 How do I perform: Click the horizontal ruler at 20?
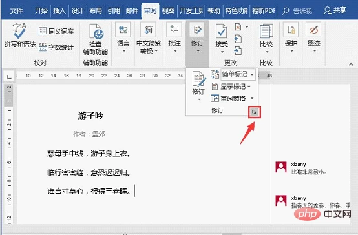click(x=92, y=76)
